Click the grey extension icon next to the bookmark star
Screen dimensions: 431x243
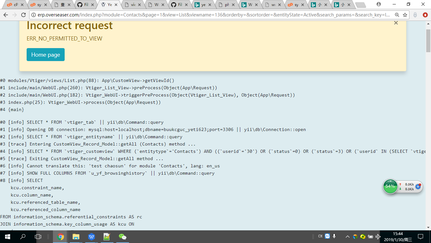pos(415,15)
